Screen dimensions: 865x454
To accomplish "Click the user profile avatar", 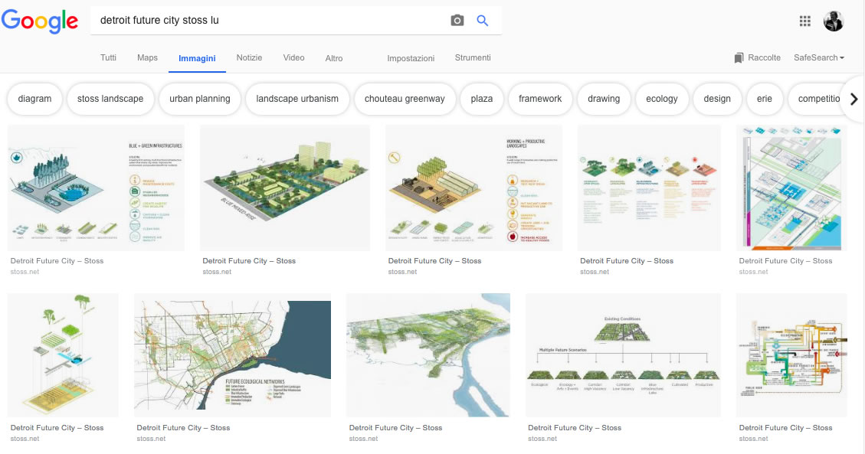I will (x=834, y=21).
